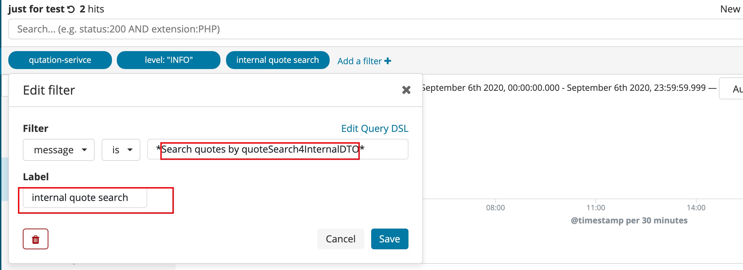Save the edited filter
Viewport: 743px width, 270px height.
389,239
